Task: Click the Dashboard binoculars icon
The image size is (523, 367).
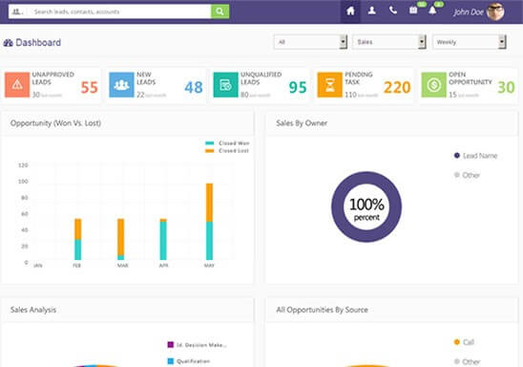Action: [x=8, y=43]
